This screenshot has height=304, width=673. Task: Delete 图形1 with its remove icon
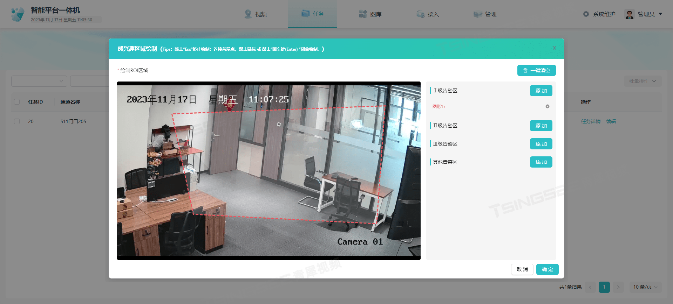tap(548, 106)
